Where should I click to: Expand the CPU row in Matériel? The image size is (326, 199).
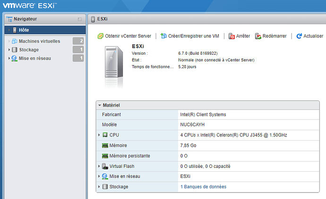tap(99, 135)
